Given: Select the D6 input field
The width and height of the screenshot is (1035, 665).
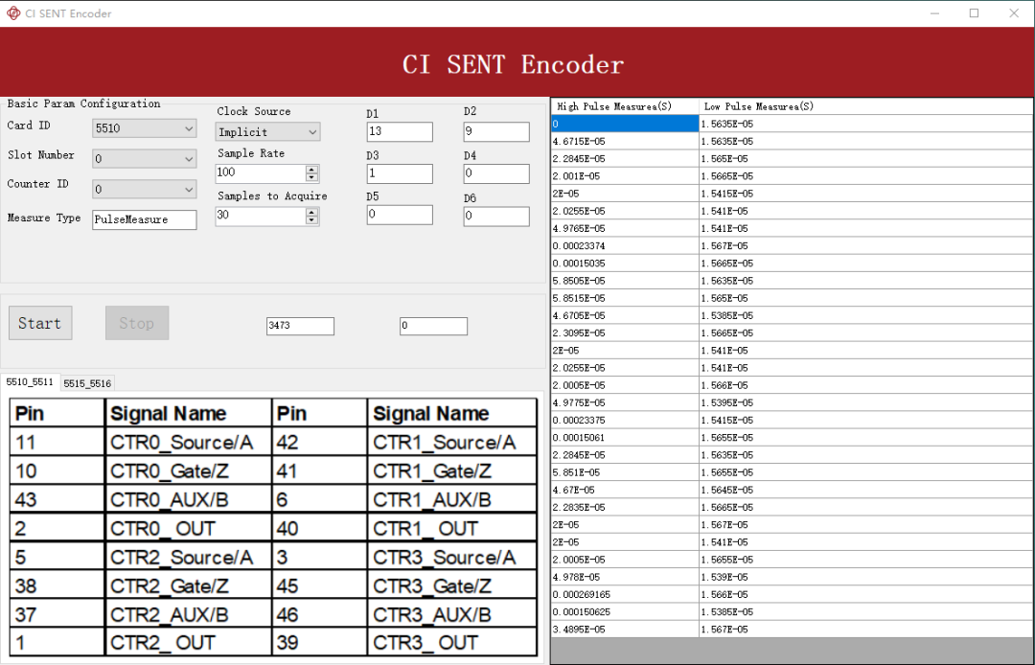Looking at the screenshot, I should 495,216.
